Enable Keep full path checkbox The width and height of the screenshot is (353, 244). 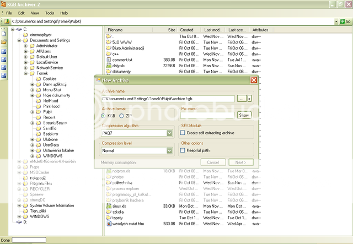tap(183, 150)
